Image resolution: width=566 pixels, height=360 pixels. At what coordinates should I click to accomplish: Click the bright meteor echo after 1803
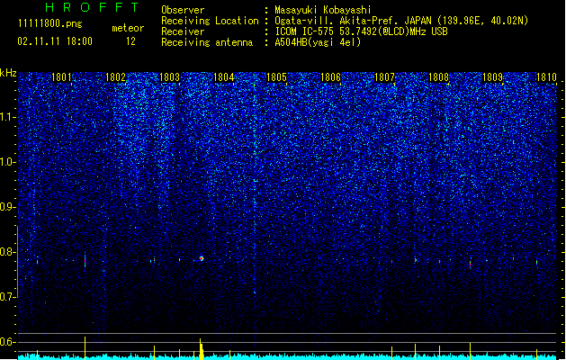[x=202, y=258]
